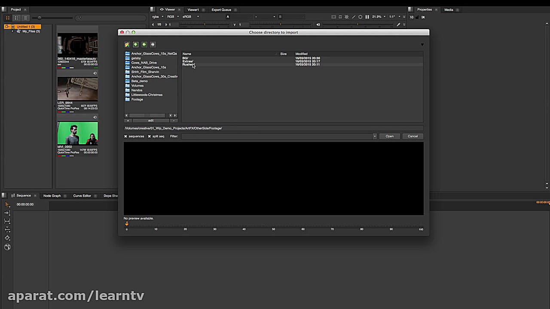550x309 pixels.
Task: Click the Open button
Action: [389, 136]
